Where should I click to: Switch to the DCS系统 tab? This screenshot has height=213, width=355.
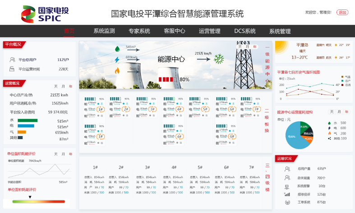point(245,31)
